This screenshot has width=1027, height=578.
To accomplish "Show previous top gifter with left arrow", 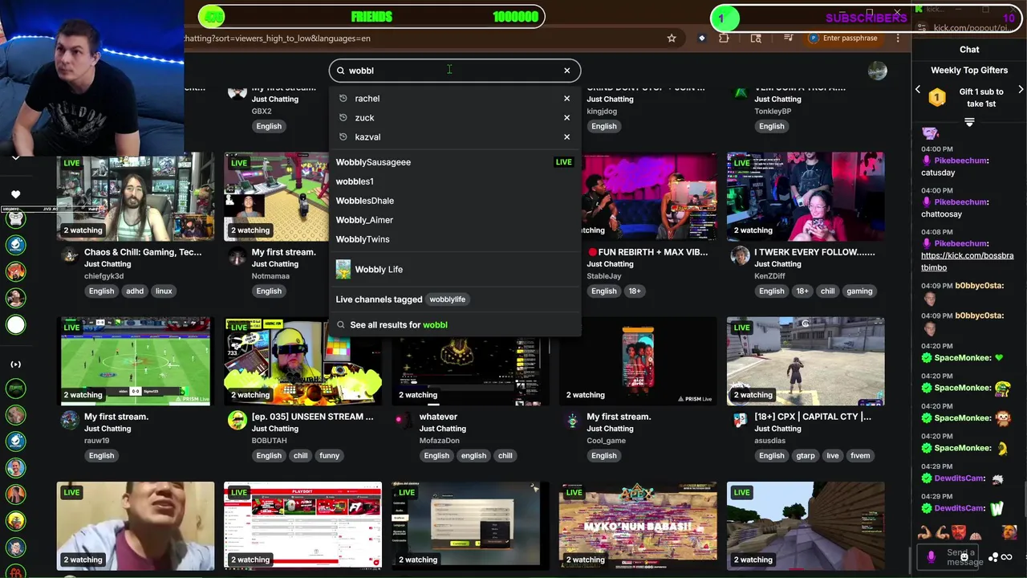I will point(918,90).
